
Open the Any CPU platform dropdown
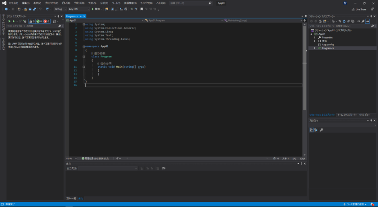tap(79, 9)
